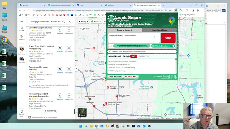
Task: Open the Google Maps Scrap... bookmark
Action: point(188,15)
